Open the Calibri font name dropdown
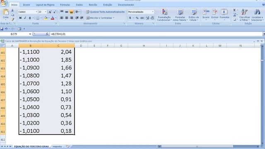 (x=36, y=12)
